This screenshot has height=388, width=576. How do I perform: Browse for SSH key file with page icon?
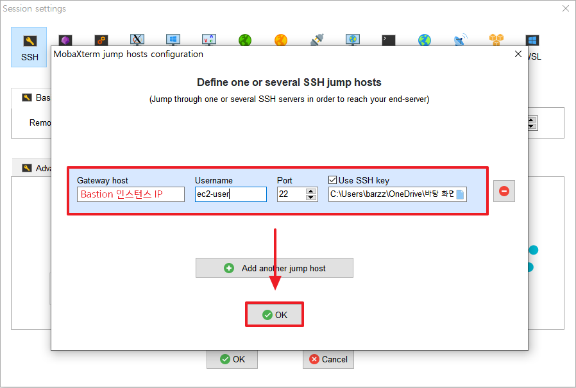coord(460,194)
